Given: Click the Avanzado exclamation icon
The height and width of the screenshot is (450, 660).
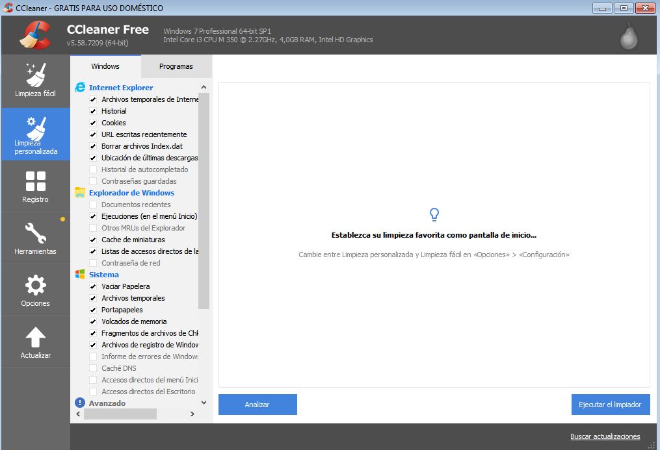Looking at the screenshot, I should 80,403.
